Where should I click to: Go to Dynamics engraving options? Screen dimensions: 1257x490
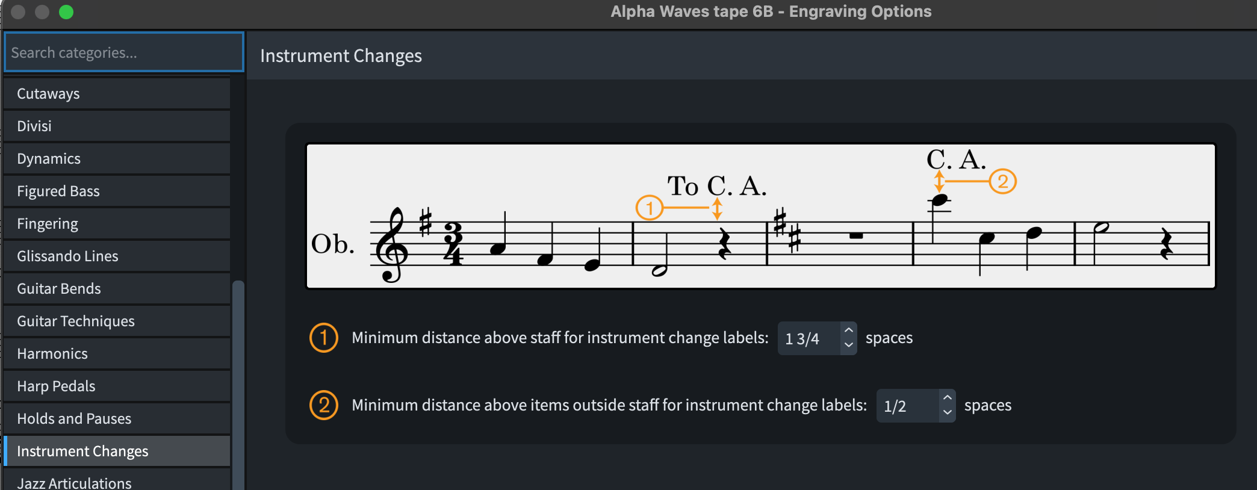(x=117, y=158)
